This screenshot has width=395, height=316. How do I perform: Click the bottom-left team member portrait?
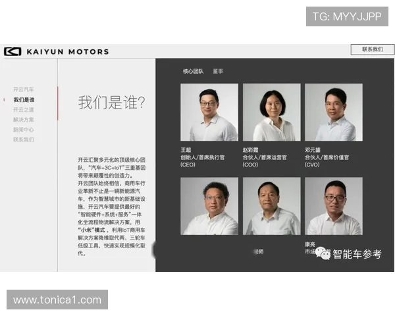(209, 206)
